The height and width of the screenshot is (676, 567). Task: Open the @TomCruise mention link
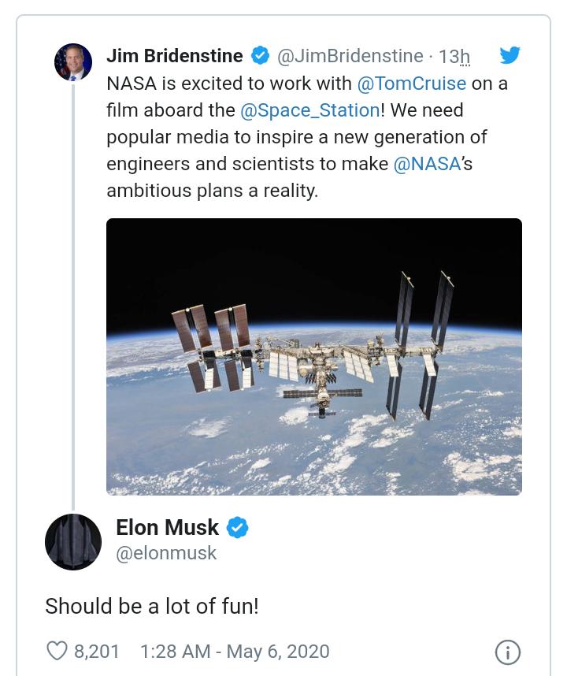[x=412, y=83]
